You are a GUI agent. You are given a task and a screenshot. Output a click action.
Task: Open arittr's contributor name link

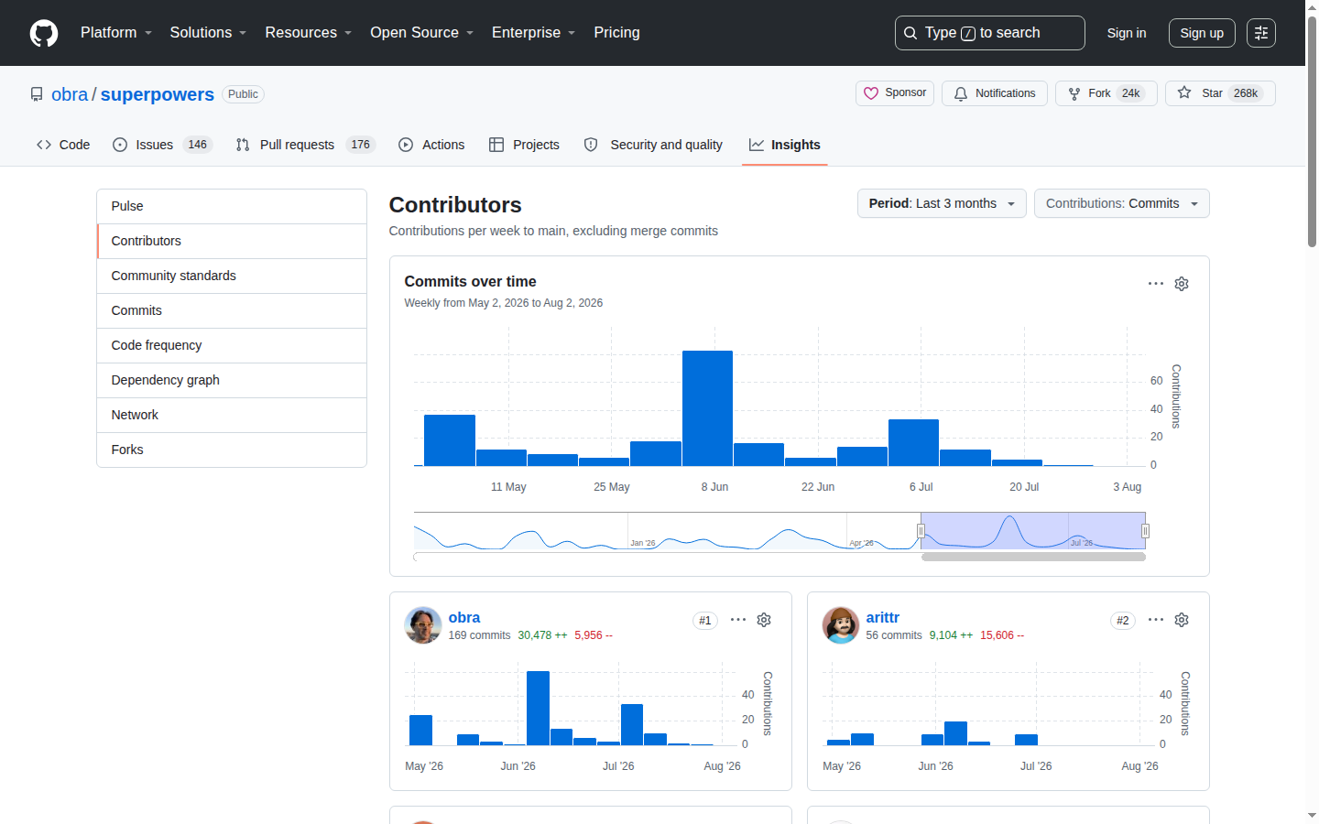pyautogui.click(x=883, y=618)
